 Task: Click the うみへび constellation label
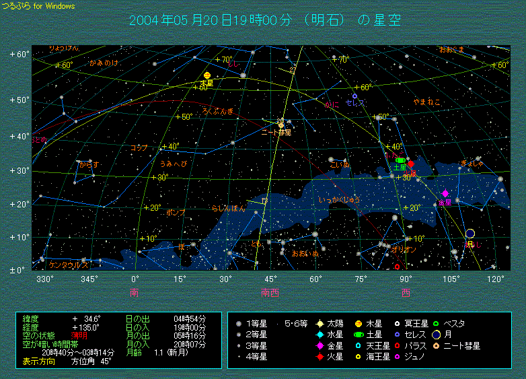tap(174, 164)
